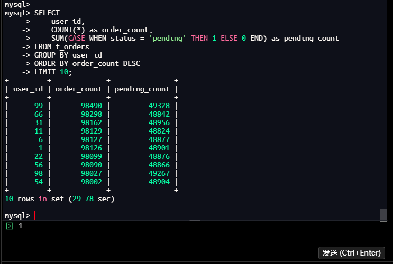
Task: Click the 'COUNT(*) as order_count,' line
Action: click(x=102, y=30)
